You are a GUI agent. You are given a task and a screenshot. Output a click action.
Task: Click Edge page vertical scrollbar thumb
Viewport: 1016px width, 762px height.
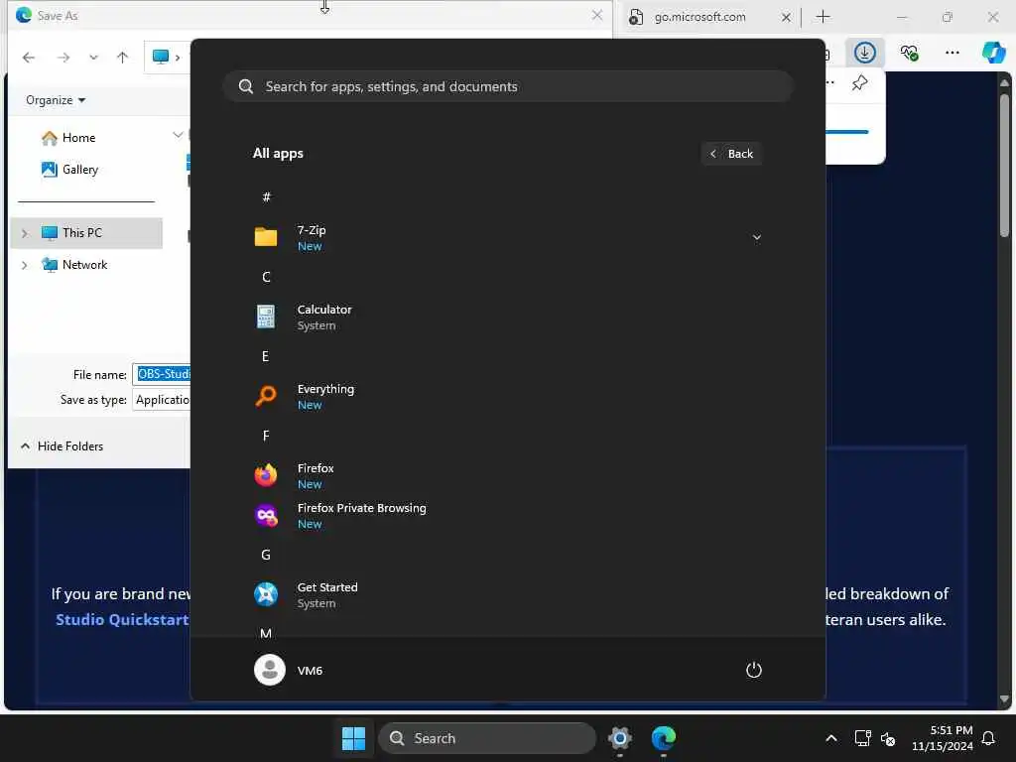coord(1004,166)
